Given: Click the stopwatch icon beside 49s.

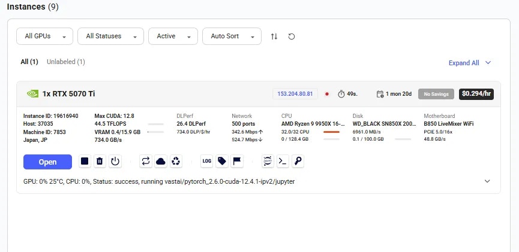Looking at the screenshot, I should (x=341, y=94).
